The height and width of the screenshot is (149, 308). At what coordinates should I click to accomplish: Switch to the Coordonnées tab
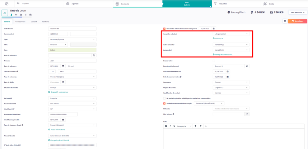(x=20, y=22)
